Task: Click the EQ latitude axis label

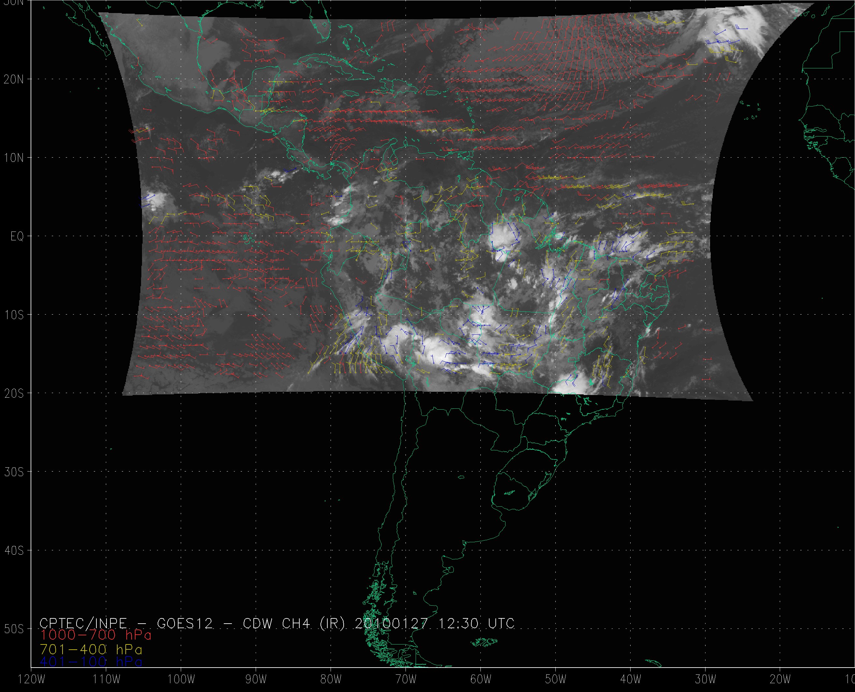Action: (17, 236)
